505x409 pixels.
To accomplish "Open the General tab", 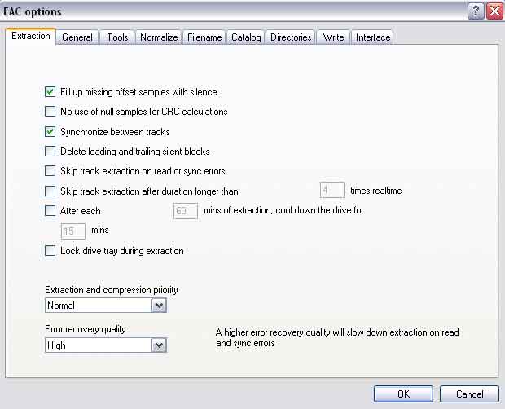I will click(x=77, y=37).
